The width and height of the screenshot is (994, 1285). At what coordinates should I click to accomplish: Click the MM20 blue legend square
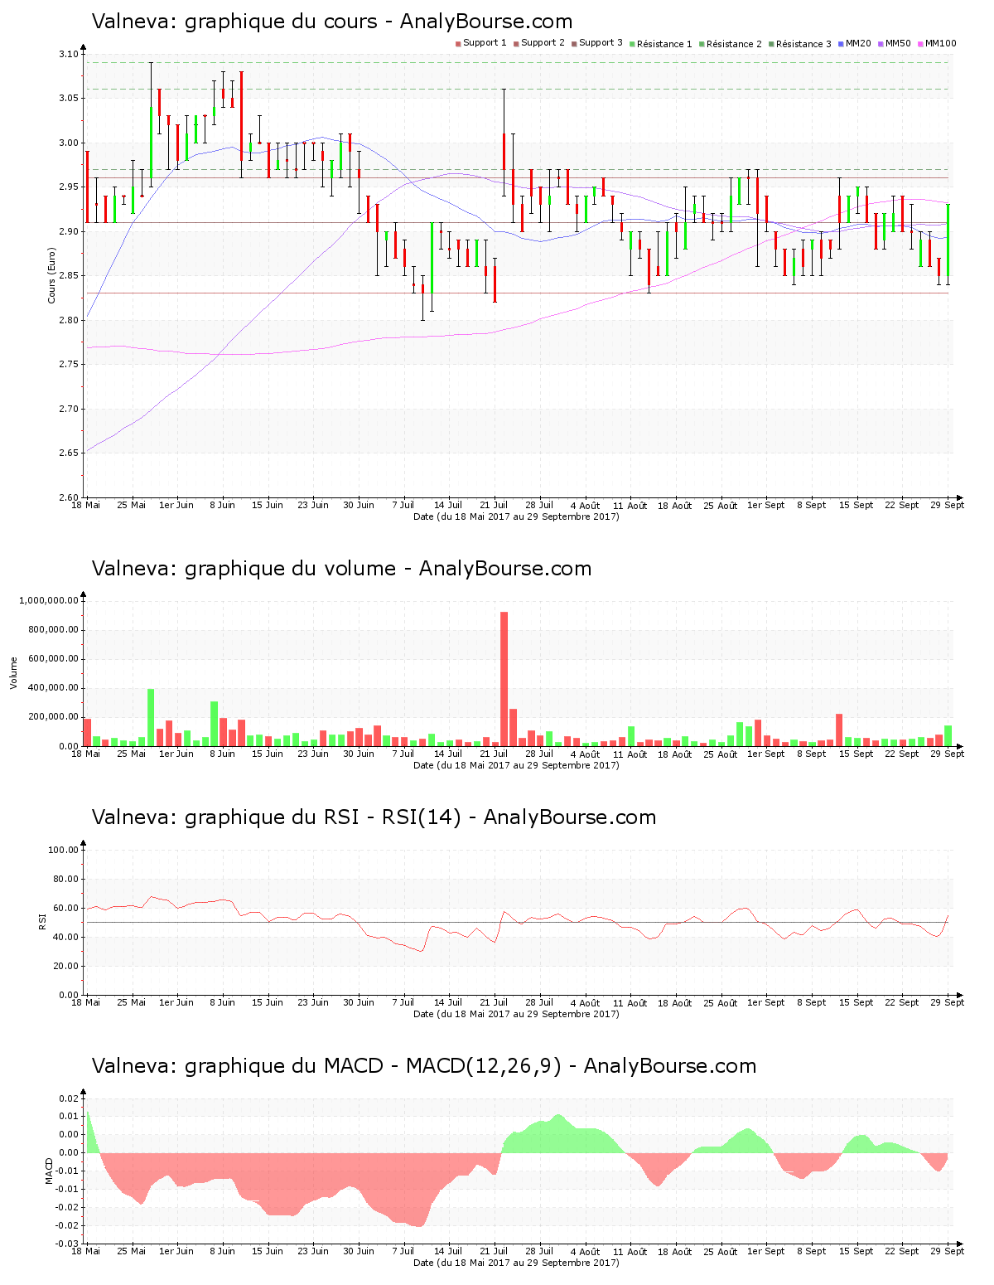click(842, 43)
